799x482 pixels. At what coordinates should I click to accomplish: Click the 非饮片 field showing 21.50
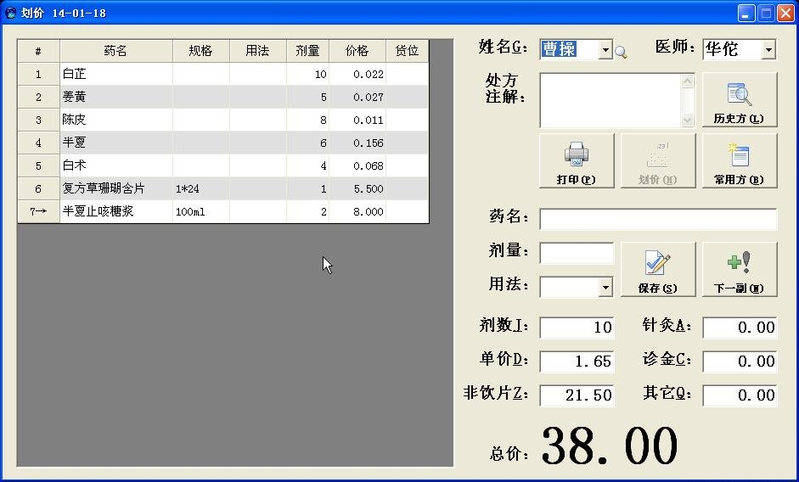[577, 395]
